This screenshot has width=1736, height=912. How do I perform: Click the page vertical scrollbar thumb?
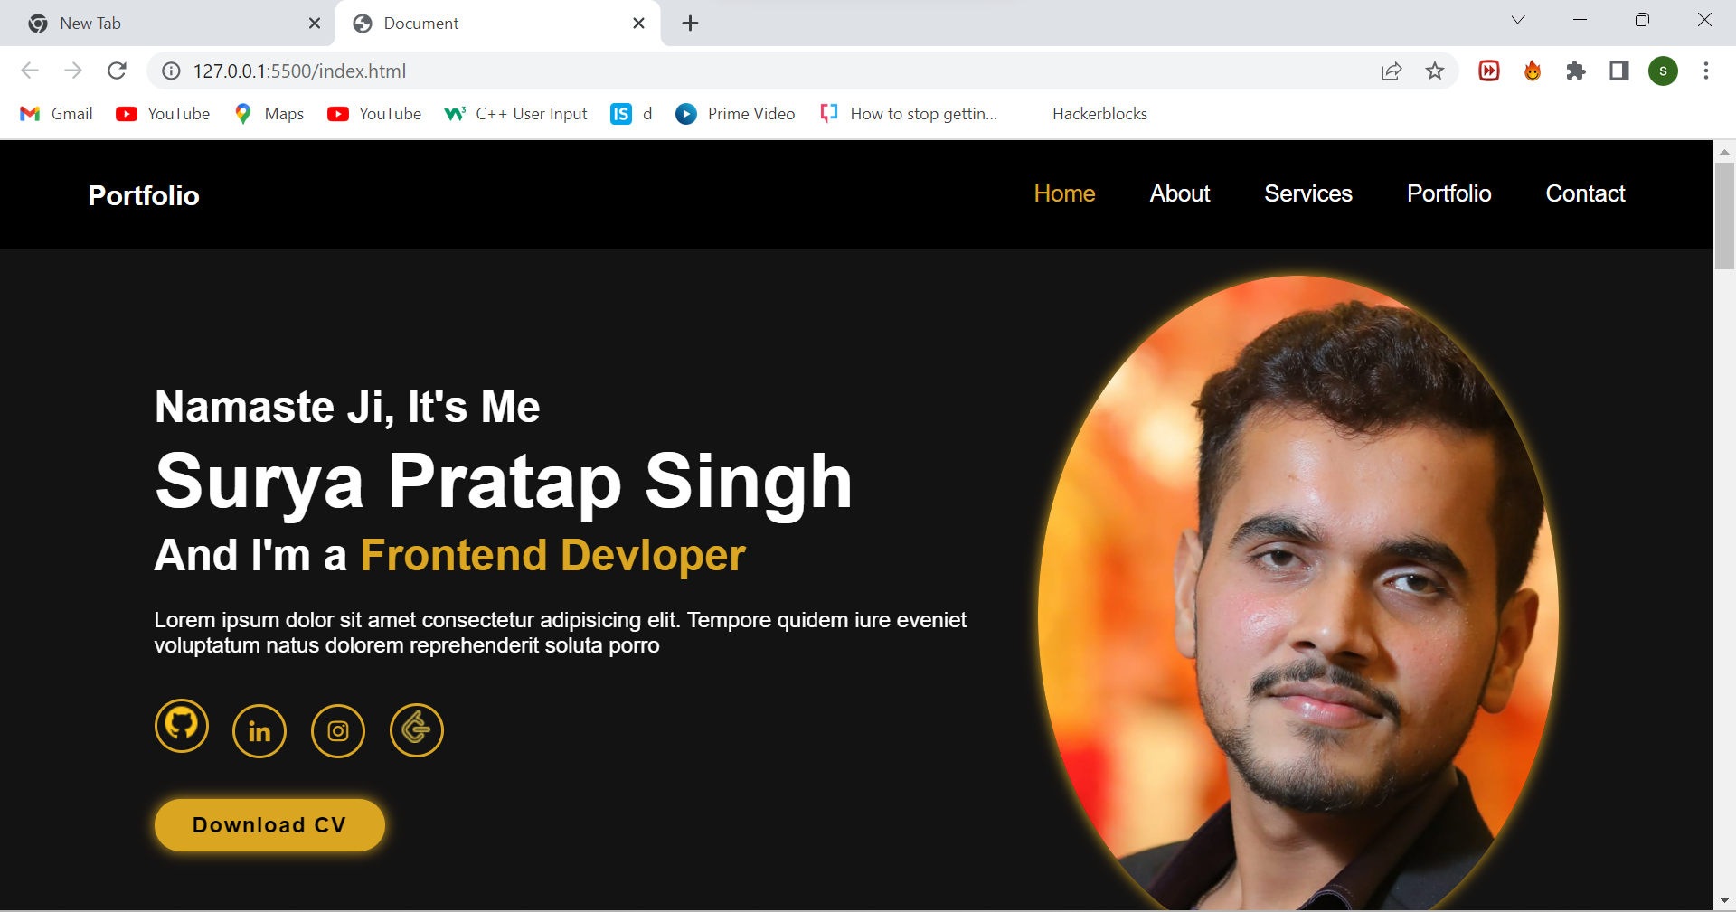click(1724, 215)
